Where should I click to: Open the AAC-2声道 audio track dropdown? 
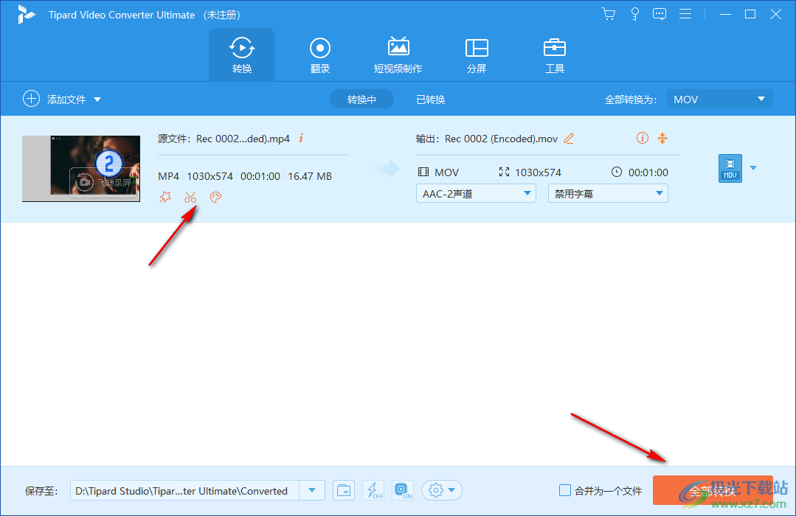coord(475,192)
